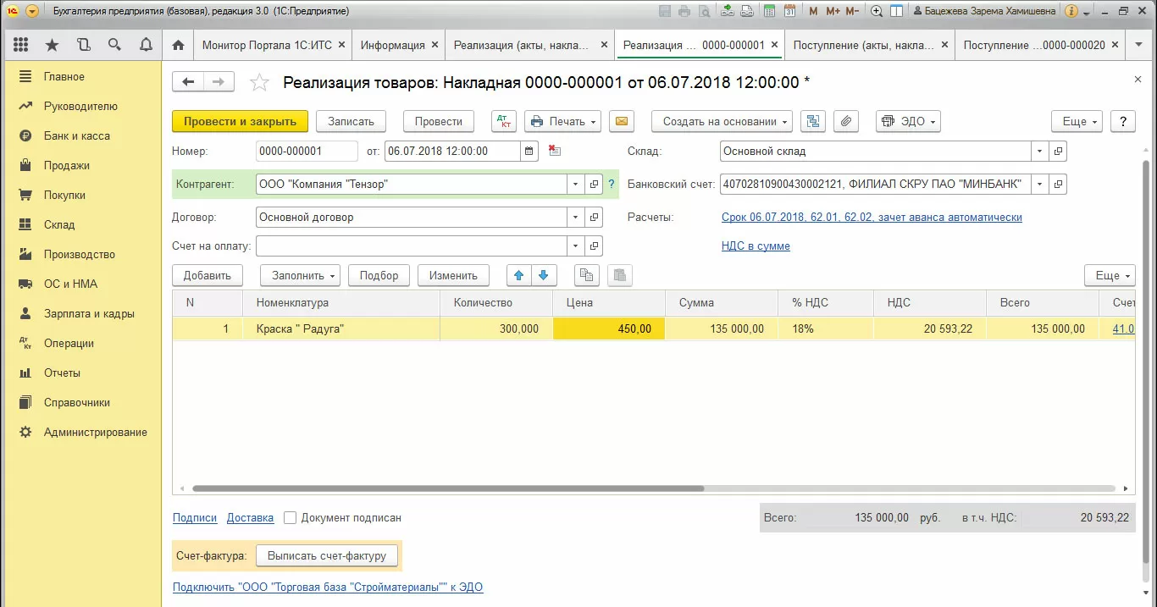This screenshot has height=607, width=1157.
Task: Navigate forward with the right arrow
Action: (x=219, y=81)
